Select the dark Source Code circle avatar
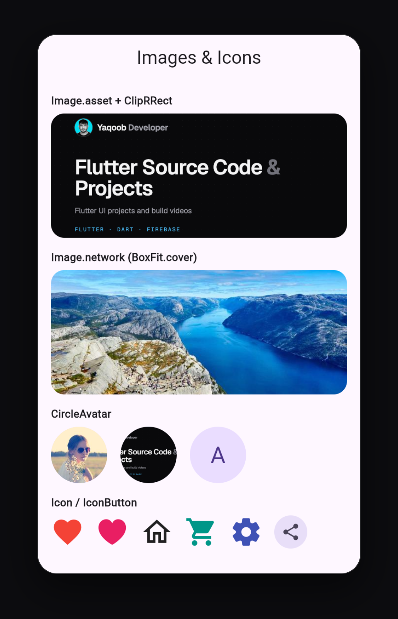398x619 pixels. [x=148, y=455]
